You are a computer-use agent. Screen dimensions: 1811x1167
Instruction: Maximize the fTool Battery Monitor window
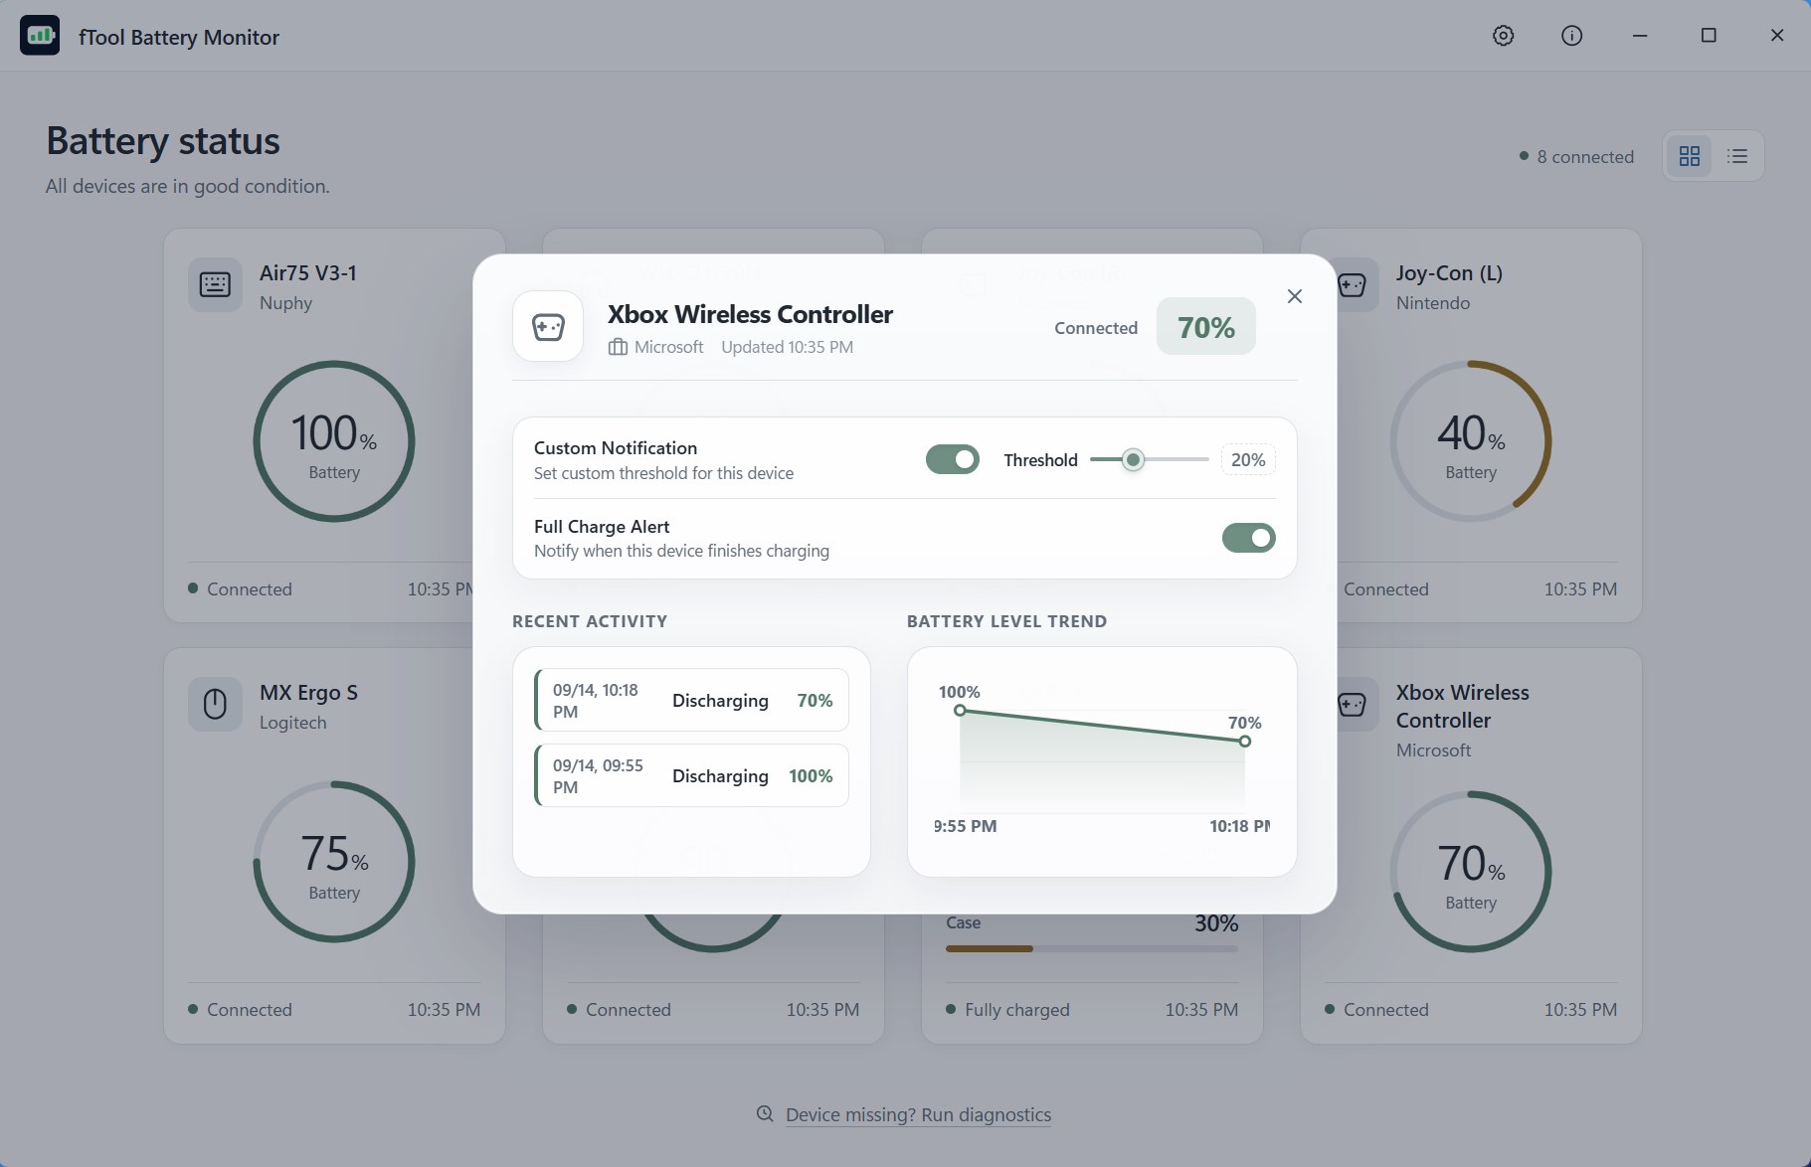(1709, 36)
